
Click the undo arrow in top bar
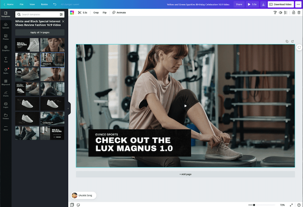[x=55, y=4]
